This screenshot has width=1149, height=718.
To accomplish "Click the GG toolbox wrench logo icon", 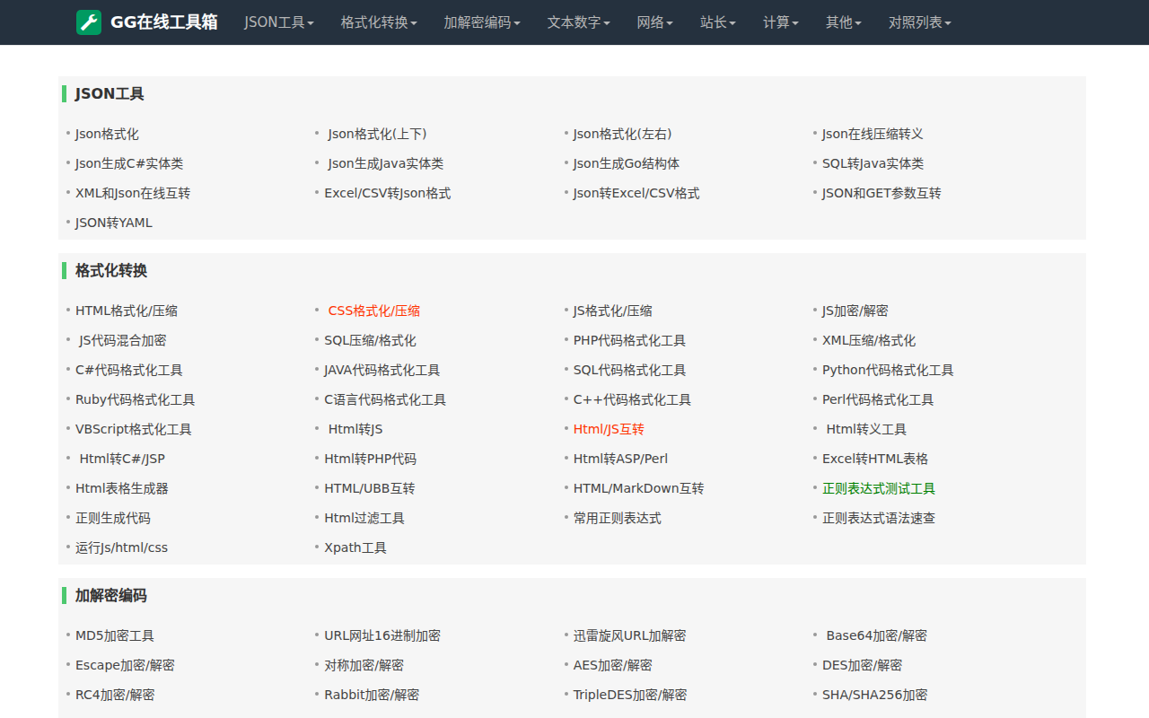I will tap(87, 22).
